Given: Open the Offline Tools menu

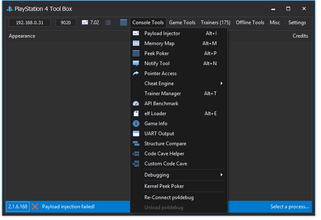Looking at the screenshot, I should point(250,23).
